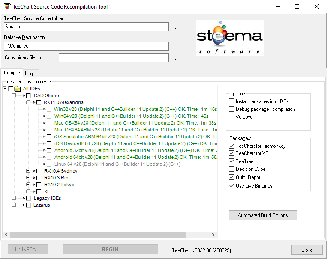Viewport: 327px width, 259px height.
Task: Collapse the RAD Studio tree node
Action: (x=14, y=95)
